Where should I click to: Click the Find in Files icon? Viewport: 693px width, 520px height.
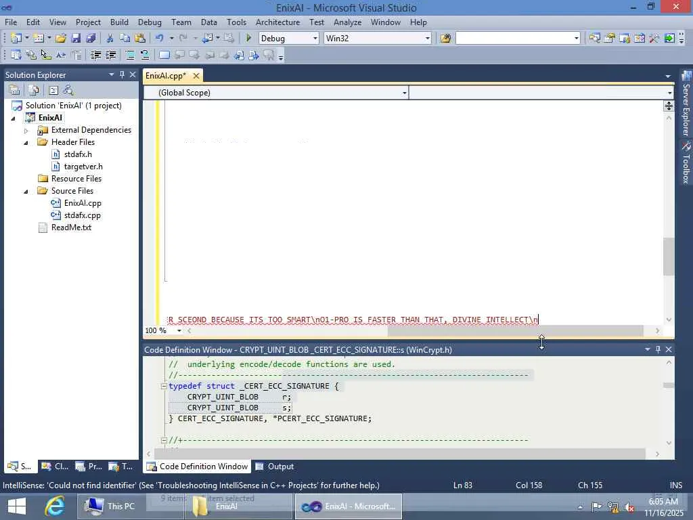click(445, 39)
